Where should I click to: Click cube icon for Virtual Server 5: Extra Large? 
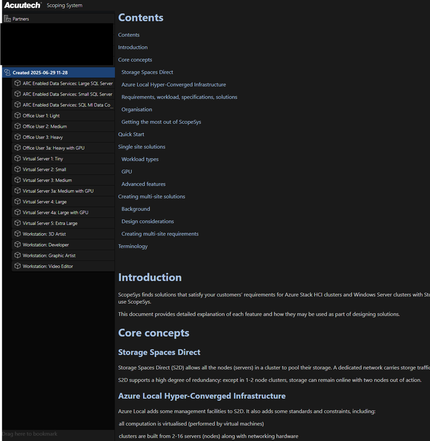click(x=17, y=223)
